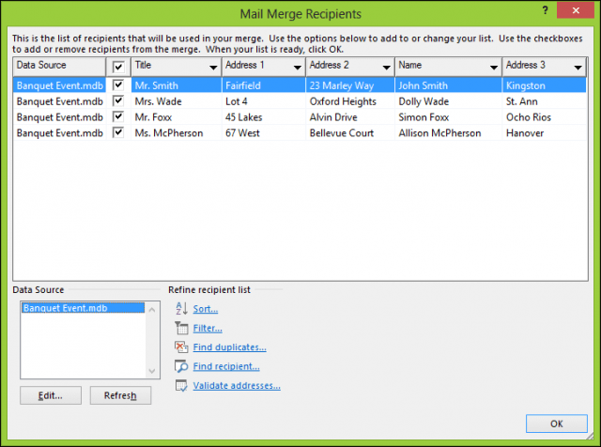Click the '67 West' address cell
Image resolution: width=601 pixels, height=447 pixels.
(x=264, y=132)
